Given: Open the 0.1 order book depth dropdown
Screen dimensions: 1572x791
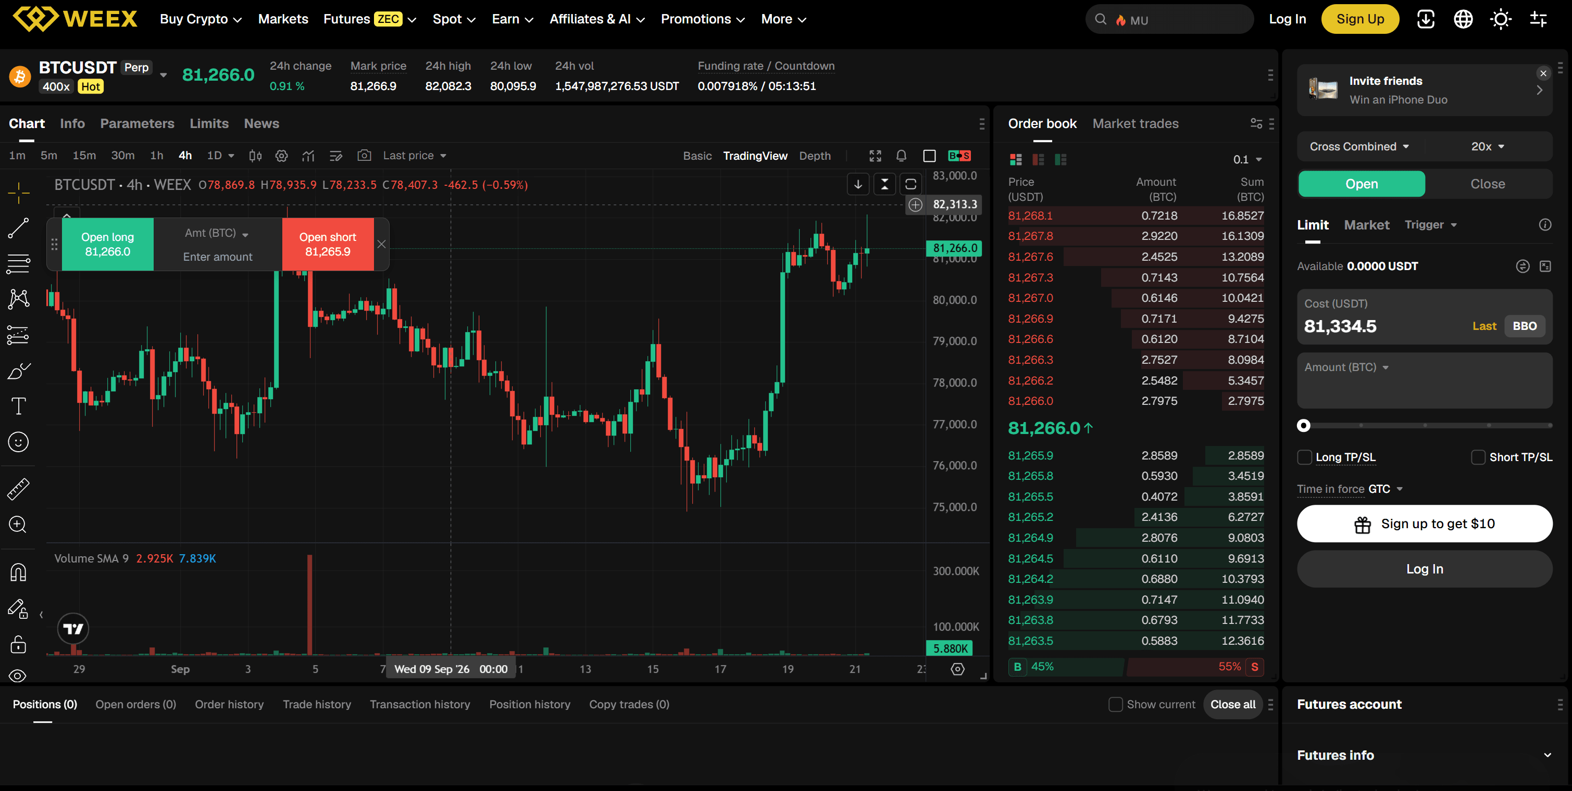Looking at the screenshot, I should coord(1247,160).
